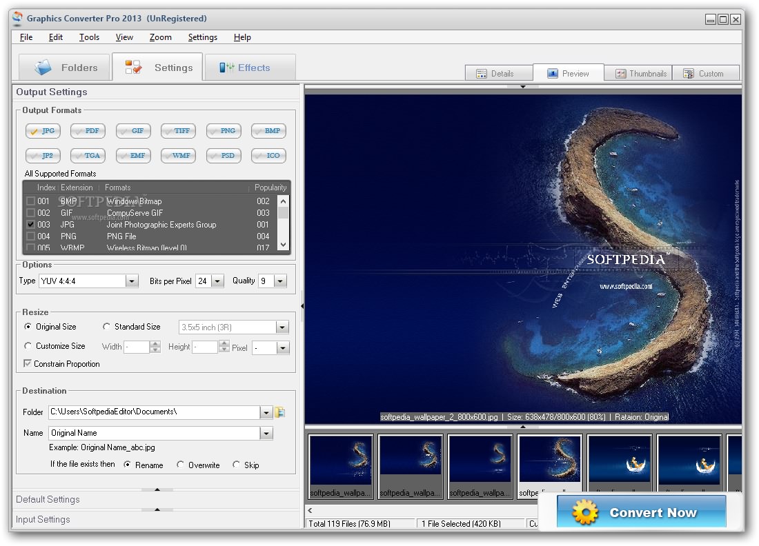The image size is (759, 546).
Task: Open the View menu
Action: click(x=124, y=37)
